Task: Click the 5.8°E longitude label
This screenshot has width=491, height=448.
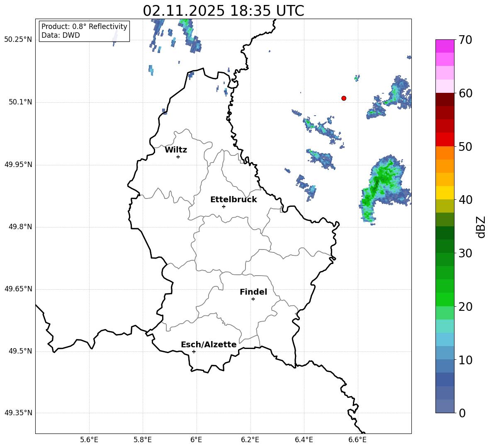Action: pyautogui.click(x=143, y=440)
